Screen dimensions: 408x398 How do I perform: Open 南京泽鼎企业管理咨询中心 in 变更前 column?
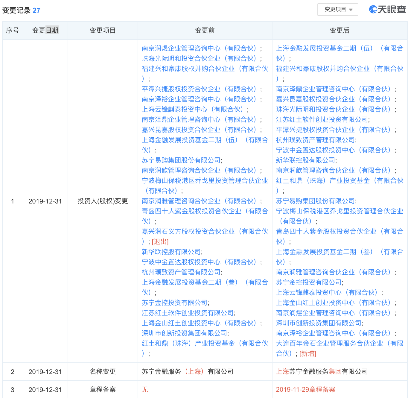200,120
